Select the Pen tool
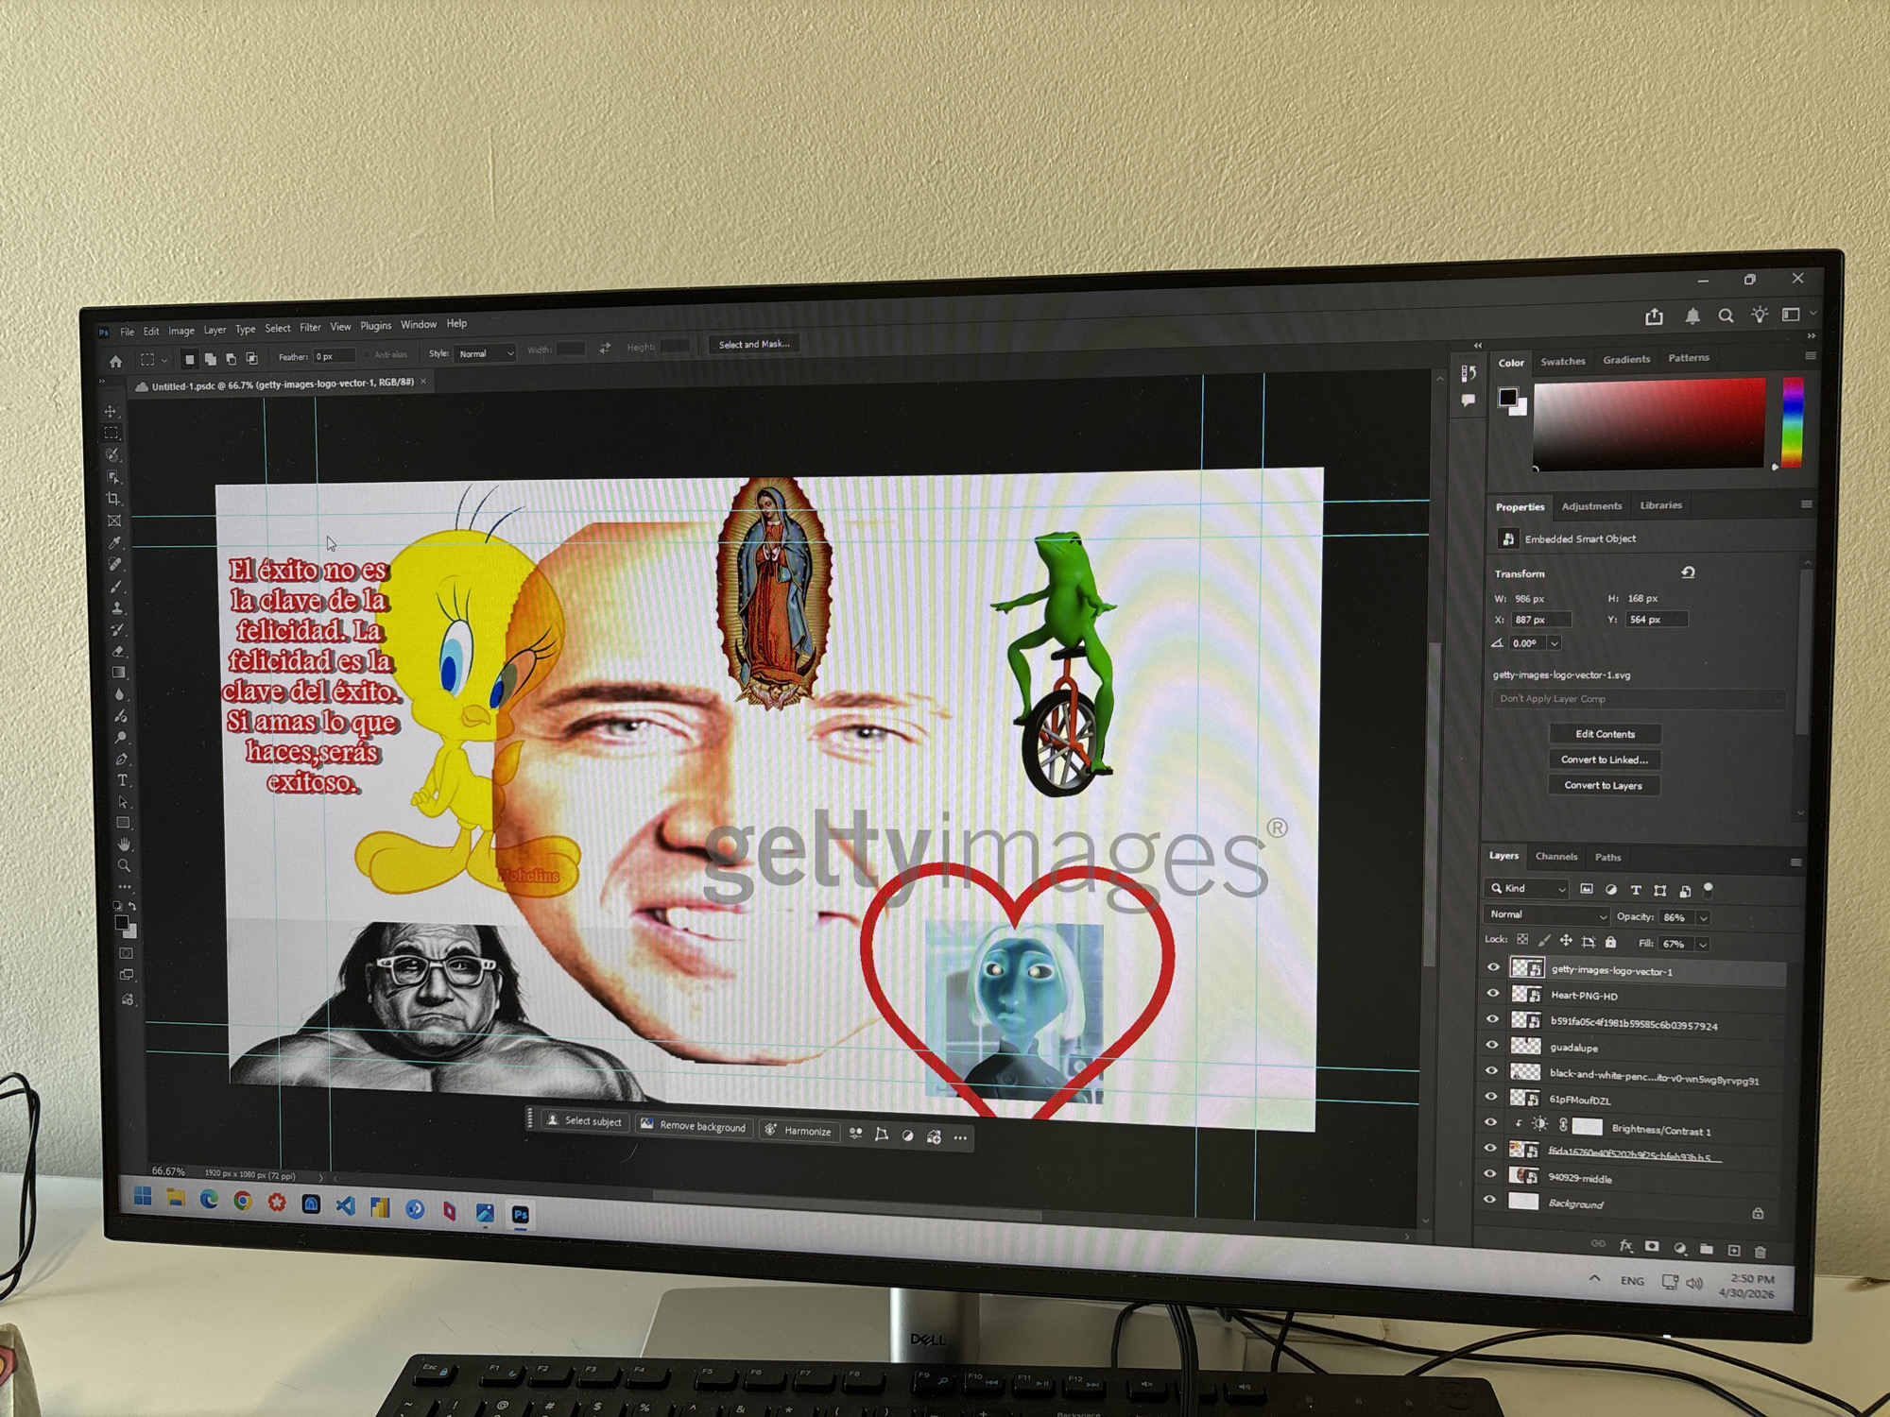 [122, 759]
